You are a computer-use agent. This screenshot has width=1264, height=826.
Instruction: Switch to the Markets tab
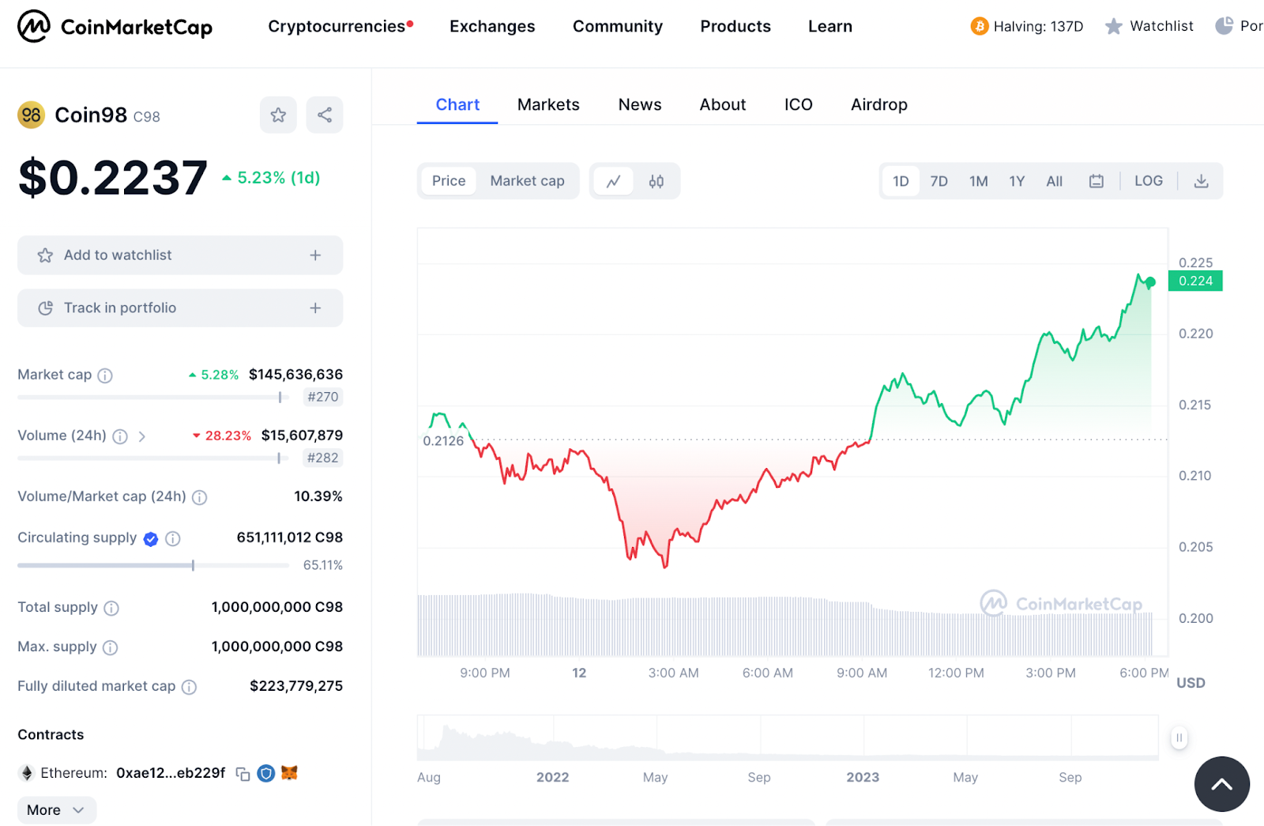(548, 104)
